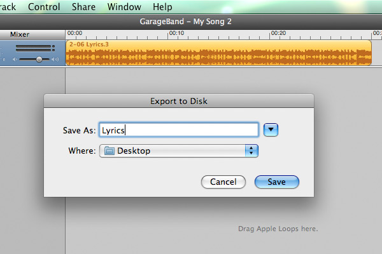Click the Save As filename text field
382x254 pixels.
(178, 130)
